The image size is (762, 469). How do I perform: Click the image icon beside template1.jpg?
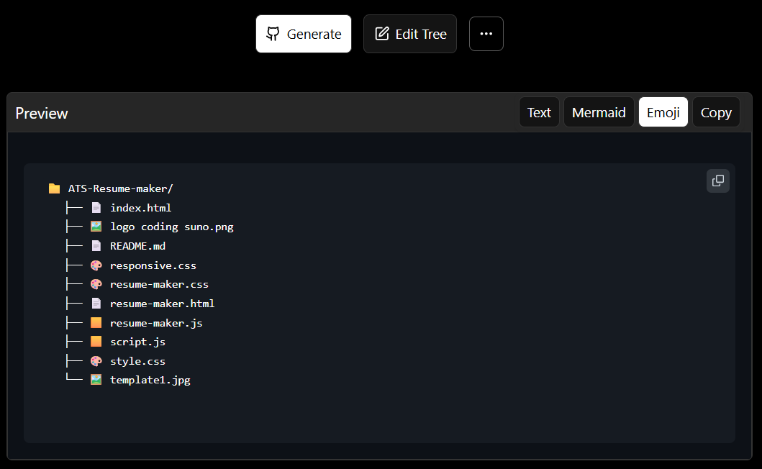(96, 380)
